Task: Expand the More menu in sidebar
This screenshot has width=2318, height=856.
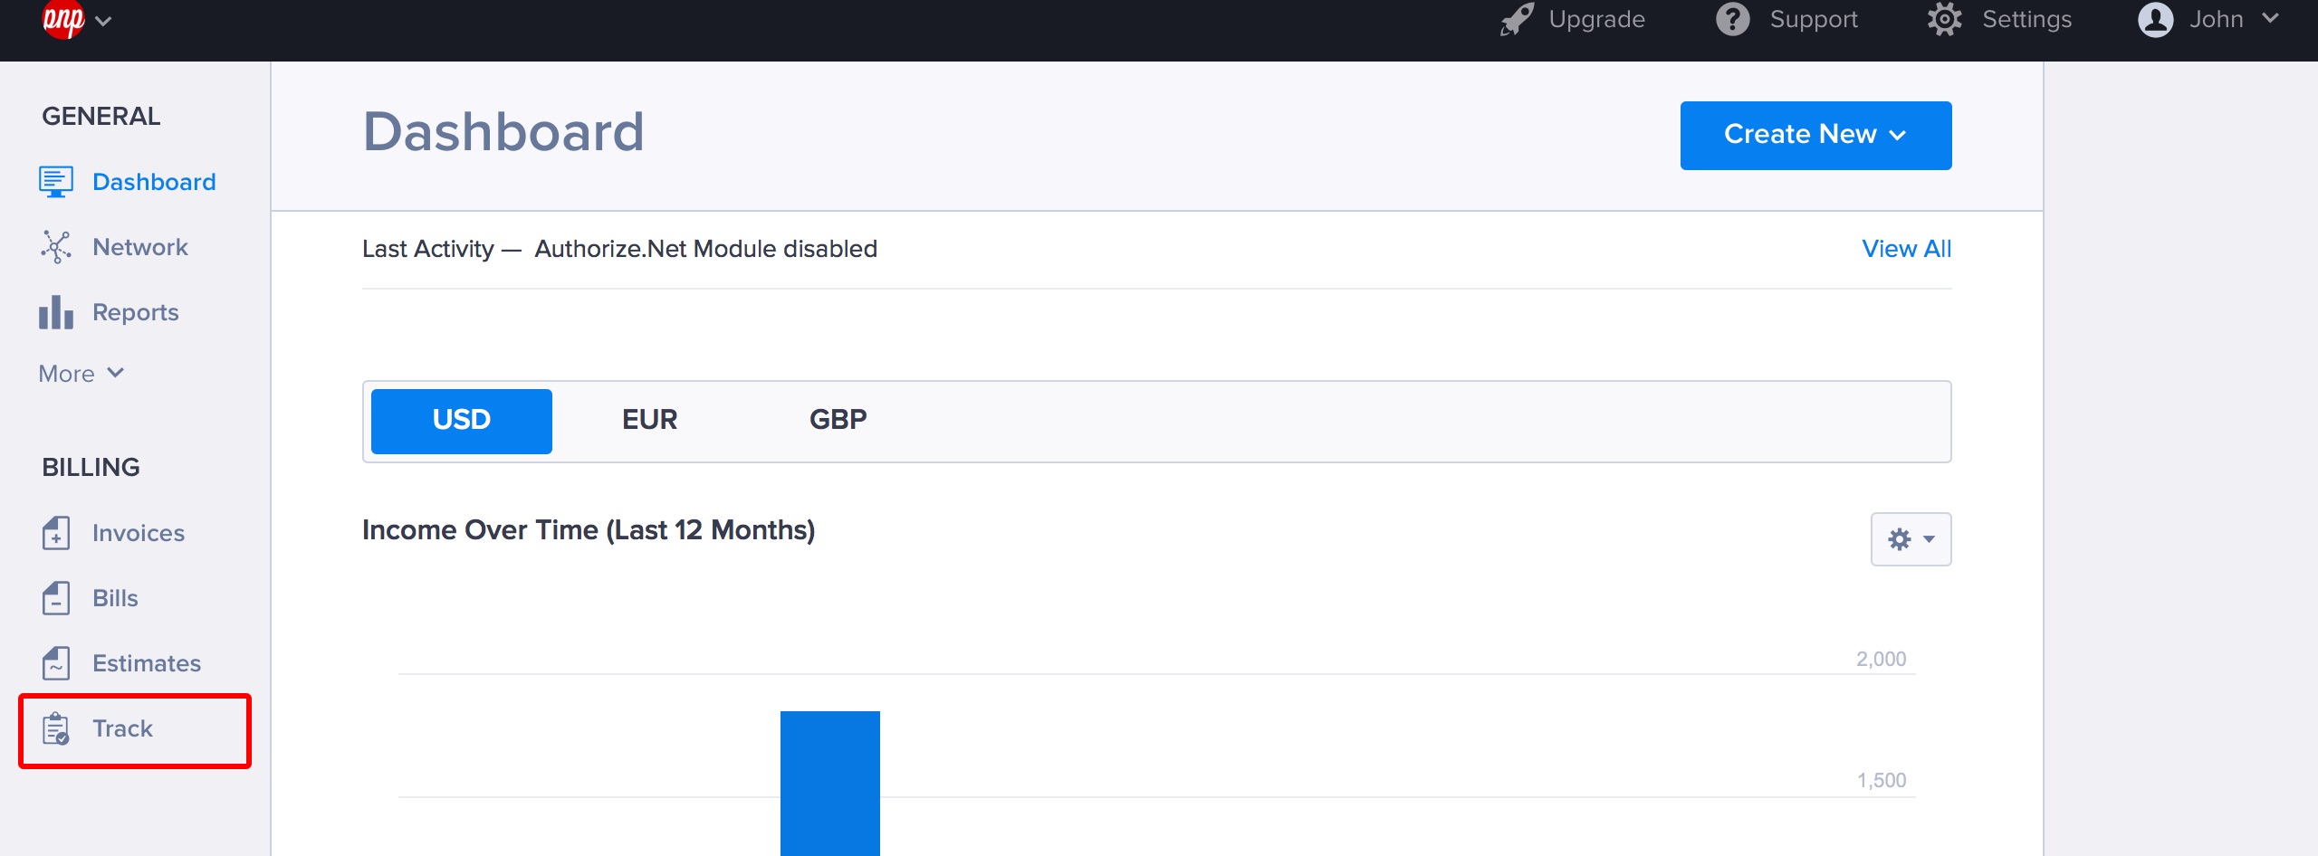Action: pyautogui.click(x=81, y=374)
